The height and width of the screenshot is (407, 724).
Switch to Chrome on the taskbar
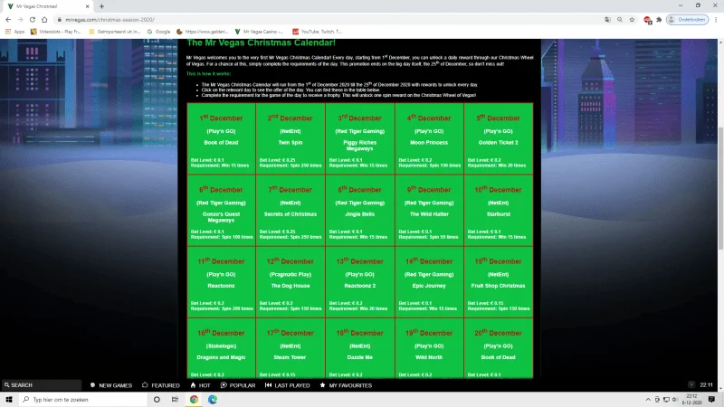coord(194,399)
